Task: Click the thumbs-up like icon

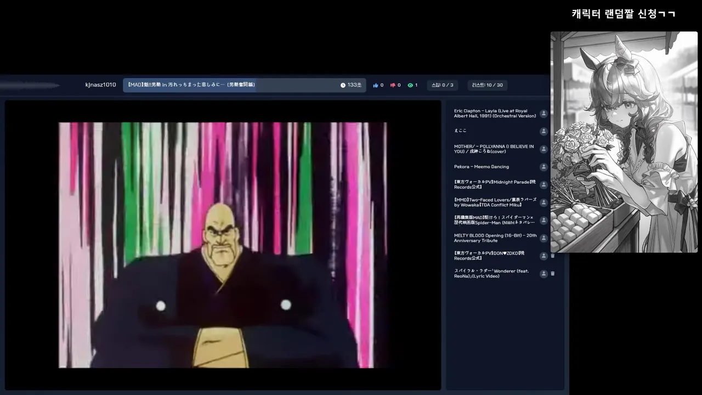Action: 376,85
